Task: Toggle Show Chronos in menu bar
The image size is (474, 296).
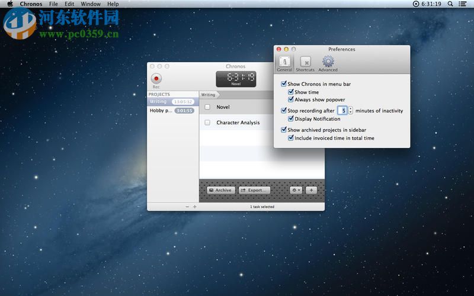Action: (x=284, y=83)
